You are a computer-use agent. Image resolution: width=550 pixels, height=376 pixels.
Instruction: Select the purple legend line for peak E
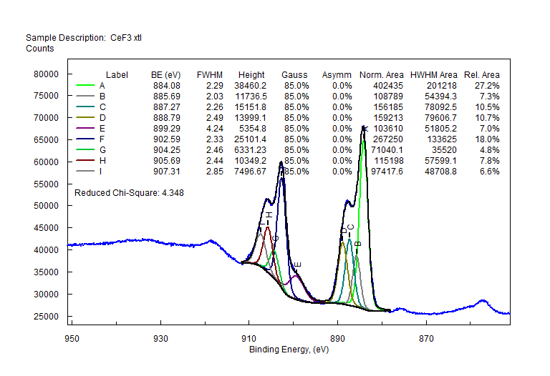[x=86, y=129]
